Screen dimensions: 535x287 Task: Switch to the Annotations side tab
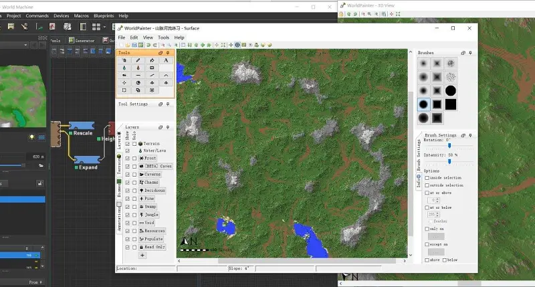119,217
